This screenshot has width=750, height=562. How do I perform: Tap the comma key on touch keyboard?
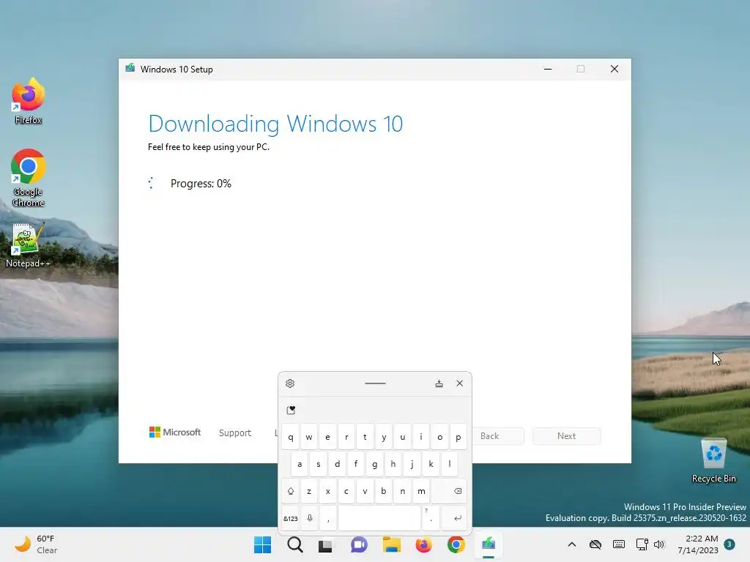(328, 518)
